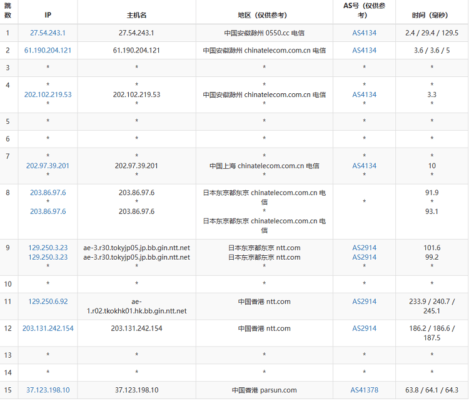
Task: Click the AS号 column header
Action: point(364,11)
